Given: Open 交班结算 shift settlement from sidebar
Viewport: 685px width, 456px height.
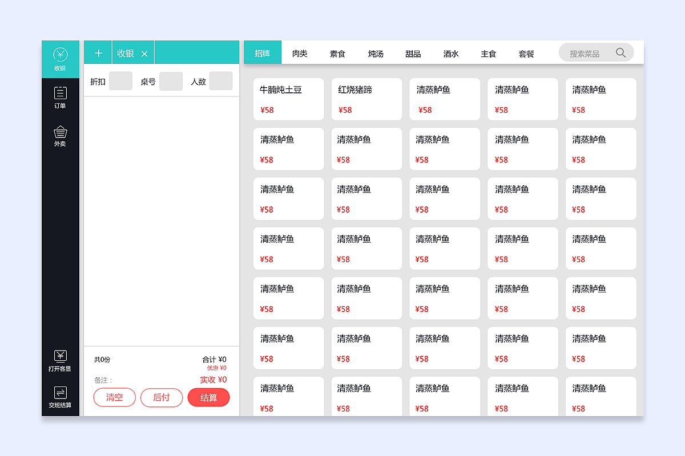Looking at the screenshot, I should click(x=60, y=396).
